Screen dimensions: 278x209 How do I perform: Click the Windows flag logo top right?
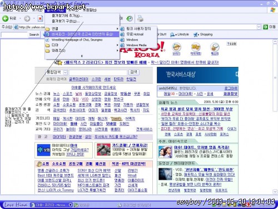[x=272, y=10]
